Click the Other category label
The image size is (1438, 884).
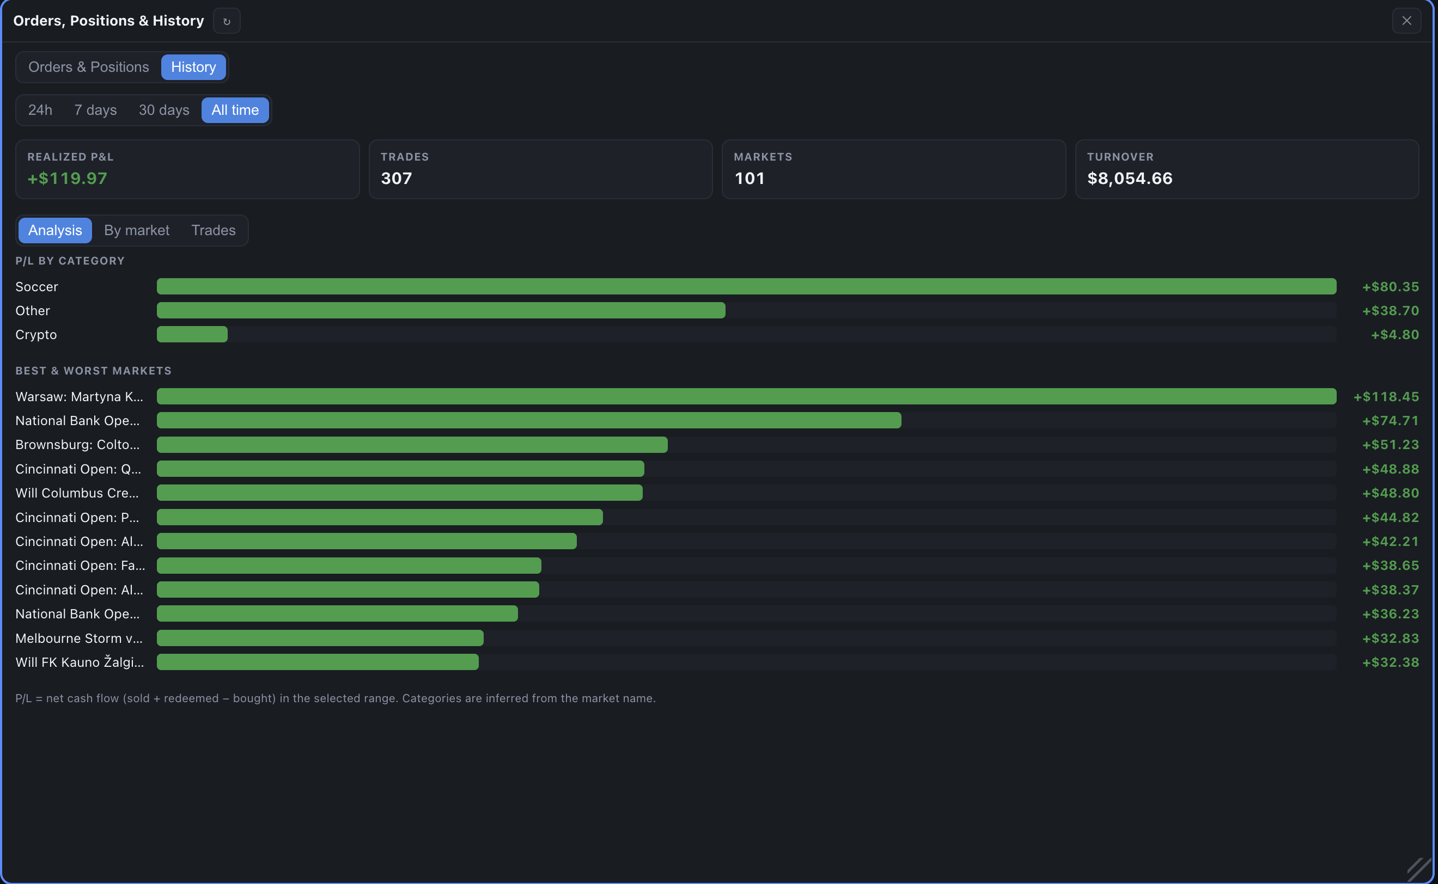pos(33,310)
